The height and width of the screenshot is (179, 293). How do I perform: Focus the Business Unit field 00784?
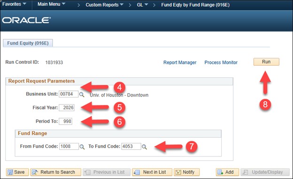pyautogui.click(x=69, y=94)
